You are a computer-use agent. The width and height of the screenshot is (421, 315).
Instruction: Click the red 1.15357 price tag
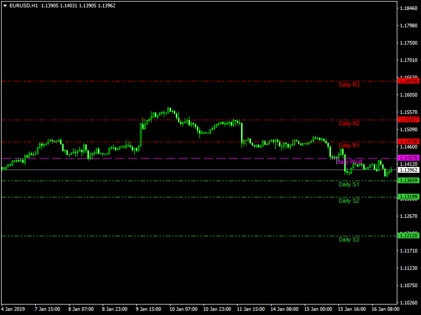[409, 120]
